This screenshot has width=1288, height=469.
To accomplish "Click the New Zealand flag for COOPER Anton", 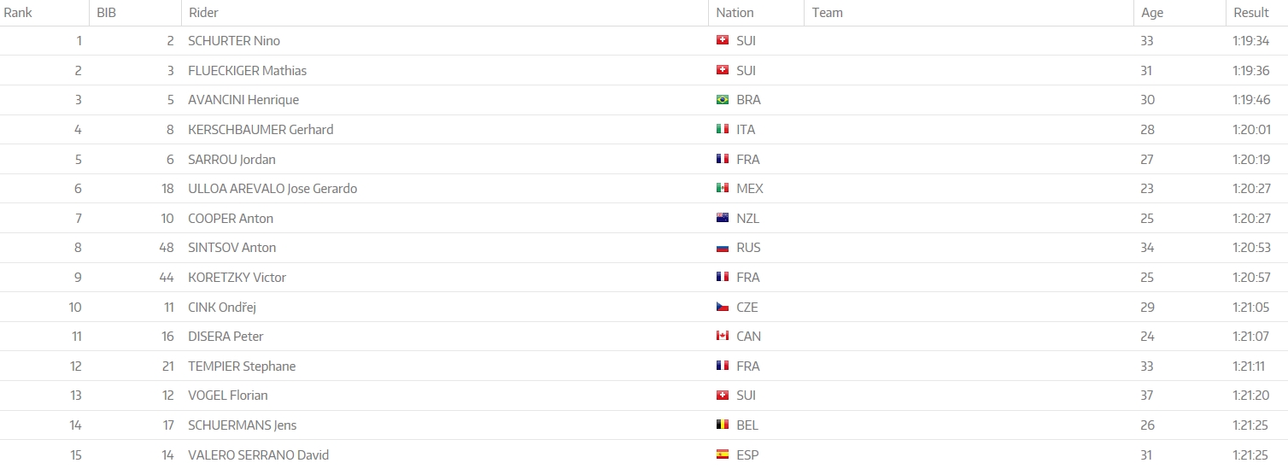I will 722,219.
